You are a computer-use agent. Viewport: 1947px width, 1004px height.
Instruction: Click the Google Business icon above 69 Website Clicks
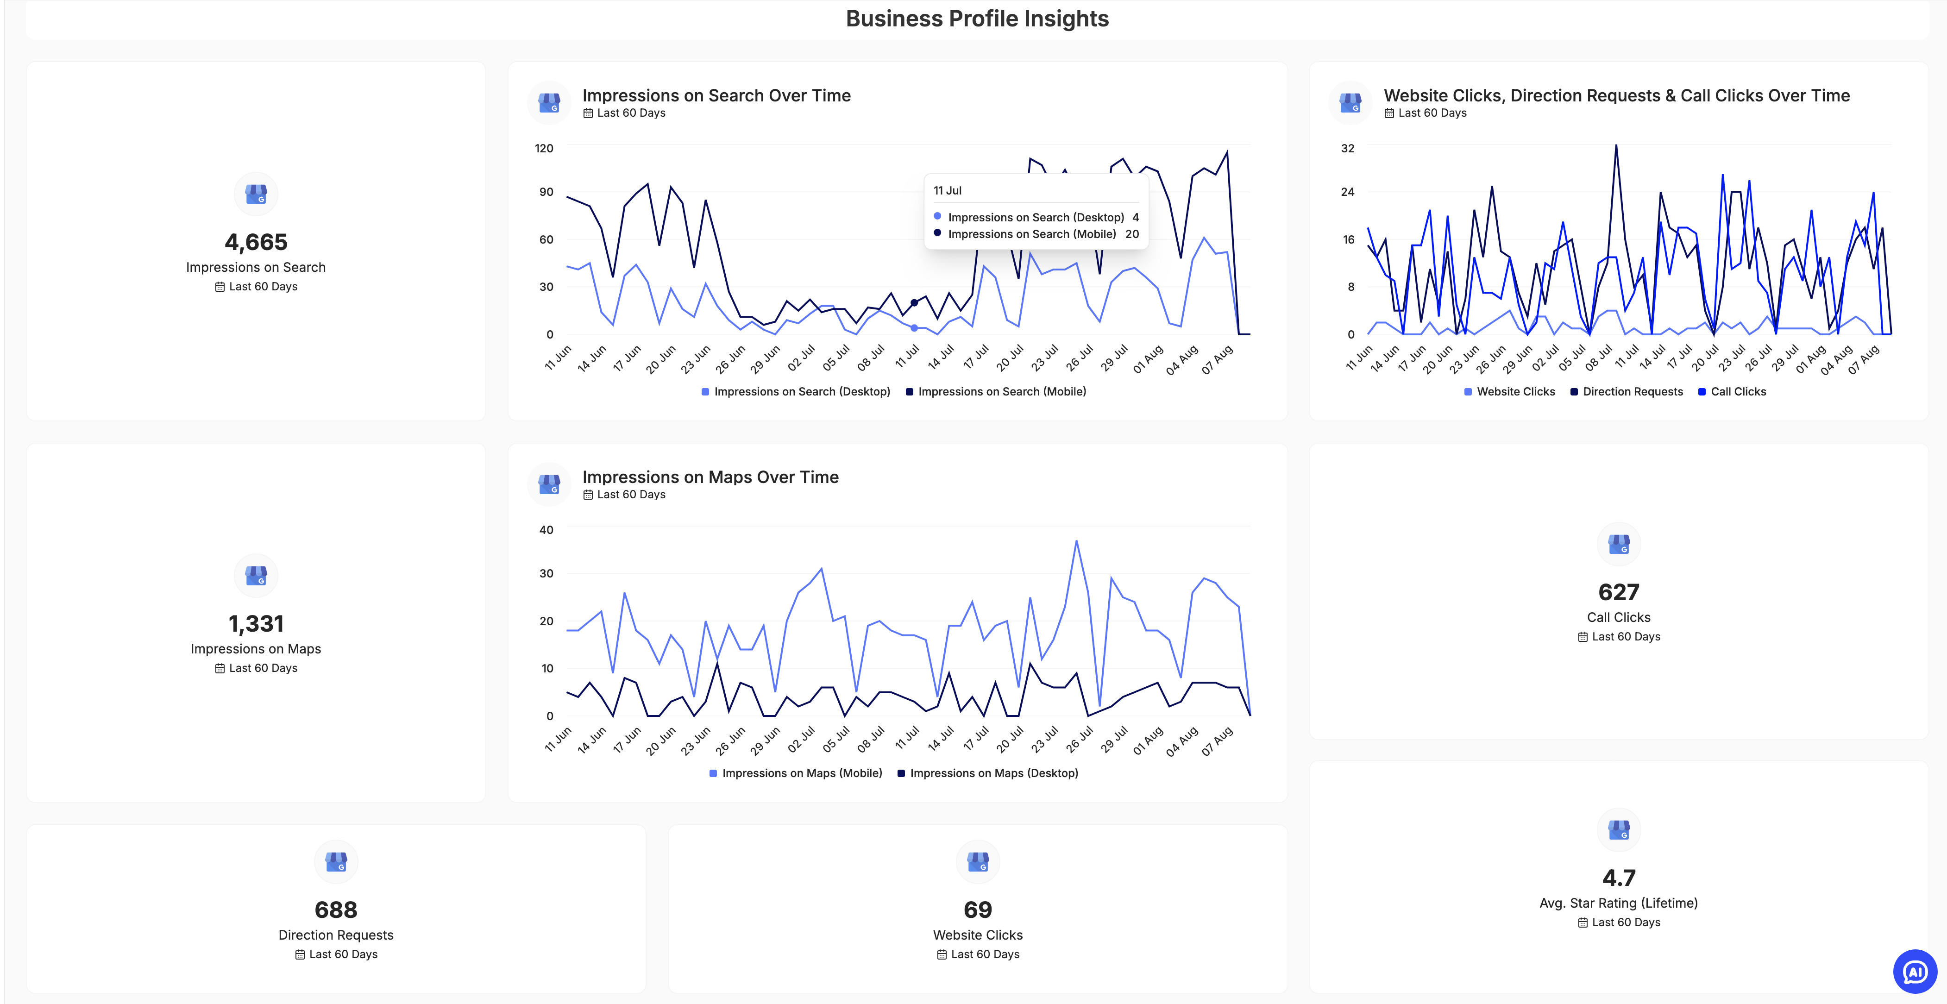point(978,861)
